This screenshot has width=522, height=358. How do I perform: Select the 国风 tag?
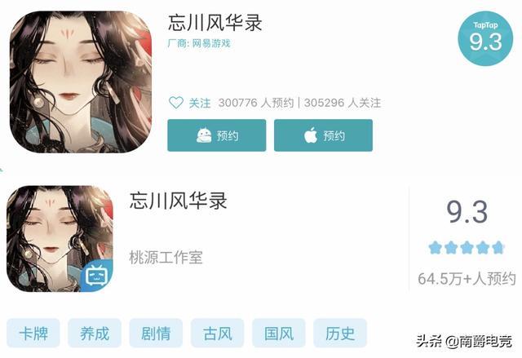pos(279,333)
